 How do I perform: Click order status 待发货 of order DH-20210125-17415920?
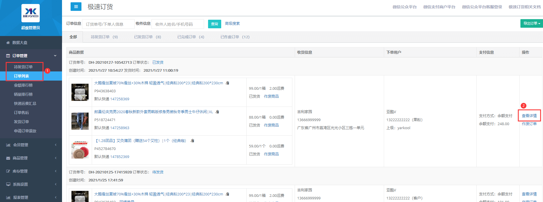(x=158, y=172)
